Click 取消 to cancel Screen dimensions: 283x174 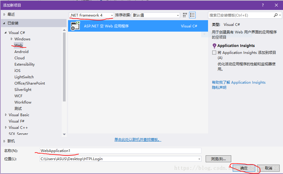point(268,168)
